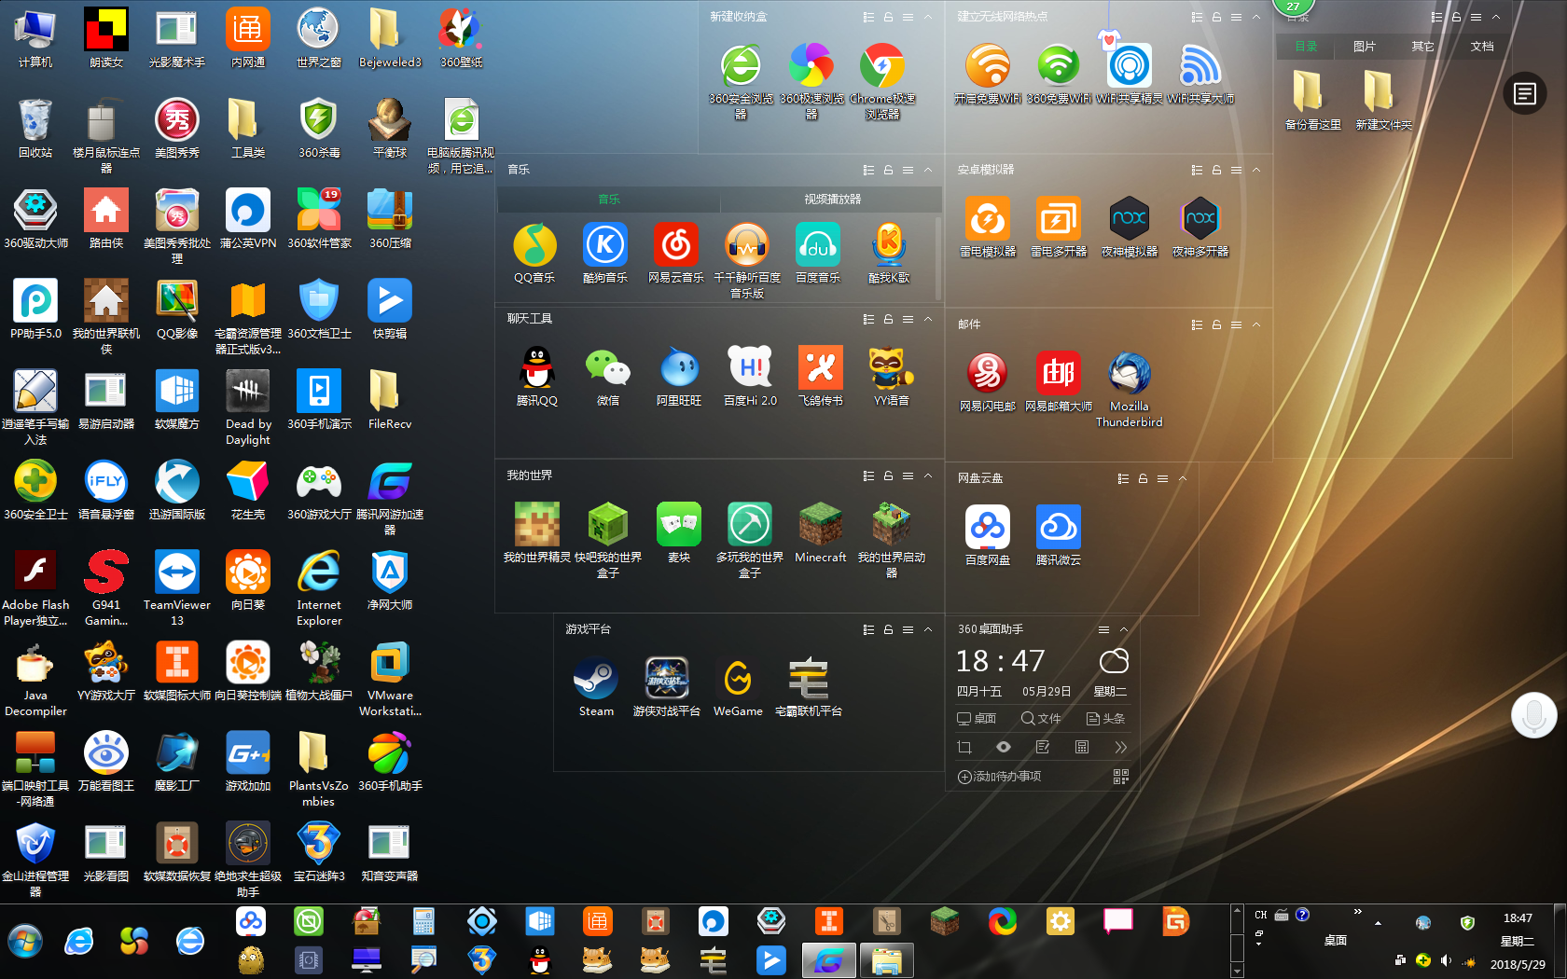This screenshot has width=1567, height=979.
Task: Collapse the 我的世界 panel
Action: coord(928,476)
